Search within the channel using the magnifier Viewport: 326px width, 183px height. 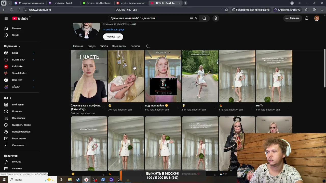(x=148, y=46)
